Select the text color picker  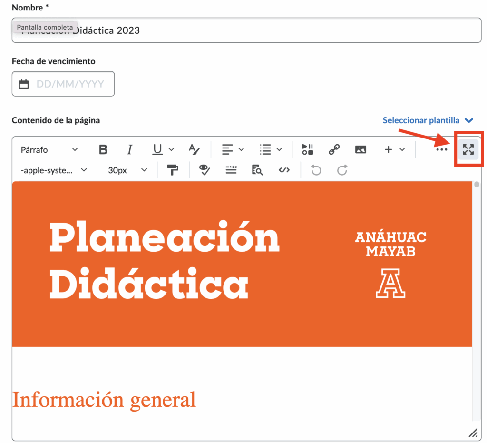coord(194,149)
